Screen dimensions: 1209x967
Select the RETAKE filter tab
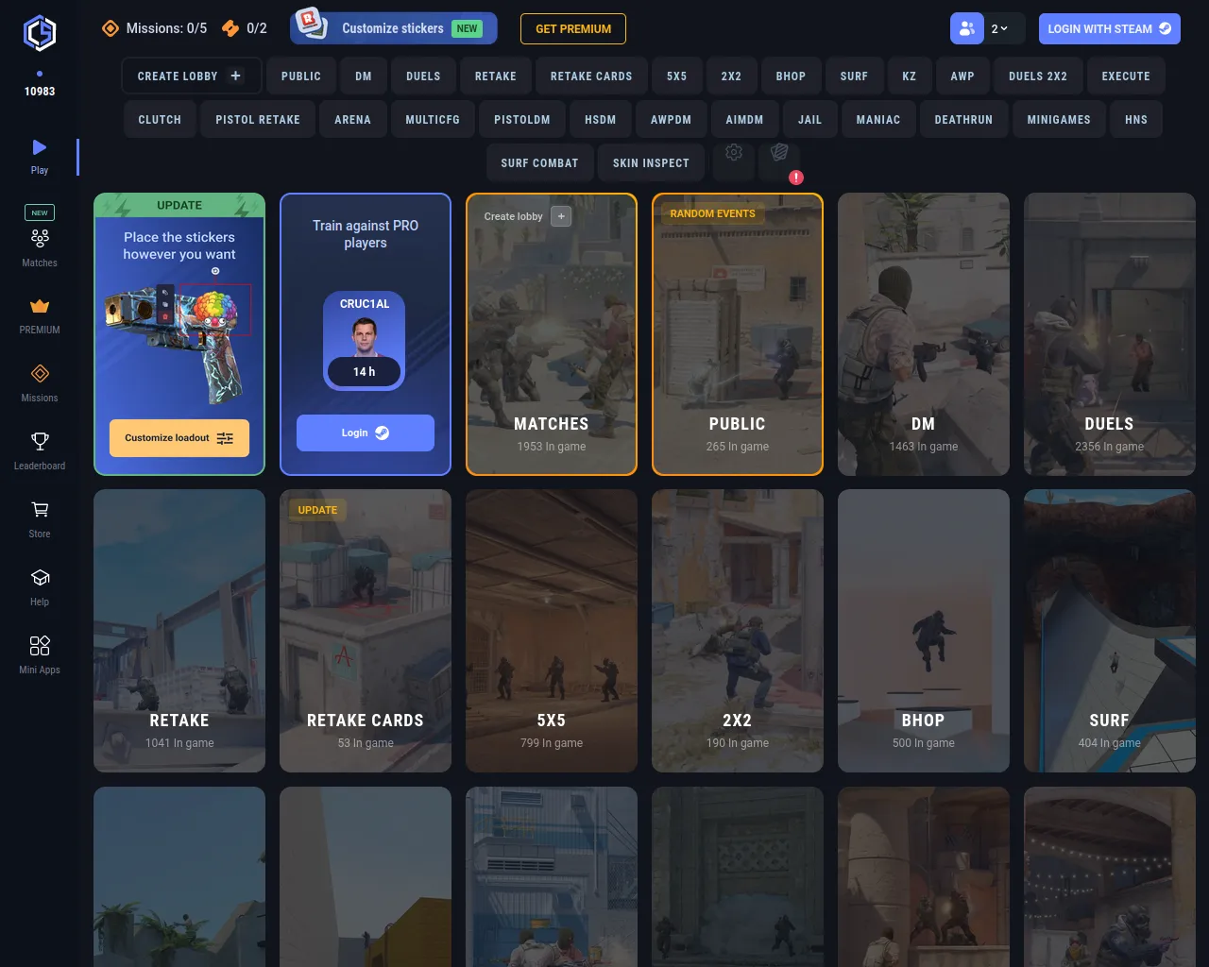click(x=496, y=76)
